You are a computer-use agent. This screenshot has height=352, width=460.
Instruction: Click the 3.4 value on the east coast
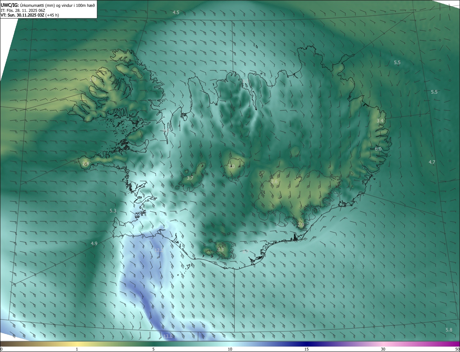(380, 121)
